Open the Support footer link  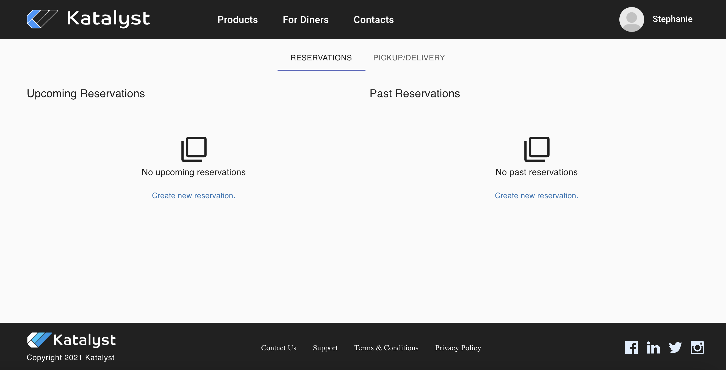click(325, 348)
